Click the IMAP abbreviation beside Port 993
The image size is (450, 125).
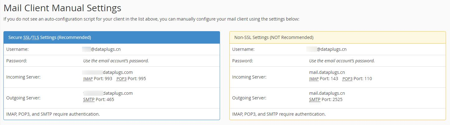[88, 79]
